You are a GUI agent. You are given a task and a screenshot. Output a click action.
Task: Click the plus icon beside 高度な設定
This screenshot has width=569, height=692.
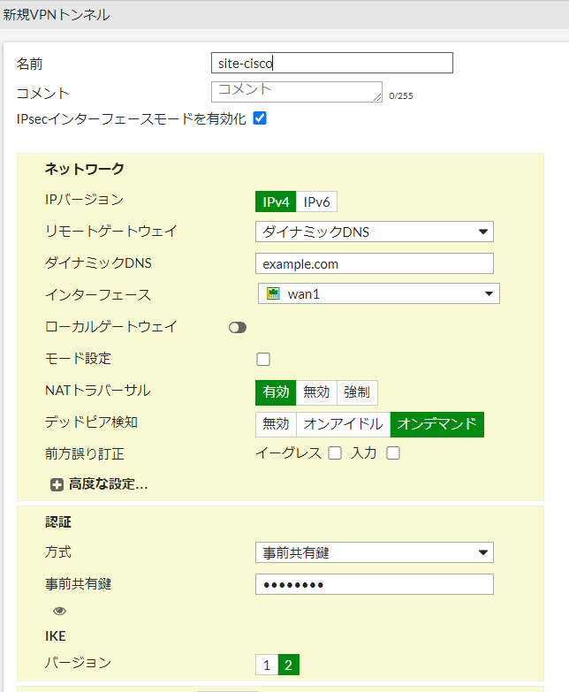pos(57,485)
